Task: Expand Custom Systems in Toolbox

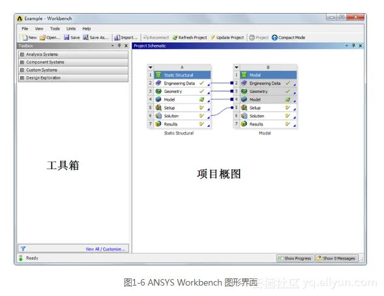Action: click(22, 70)
